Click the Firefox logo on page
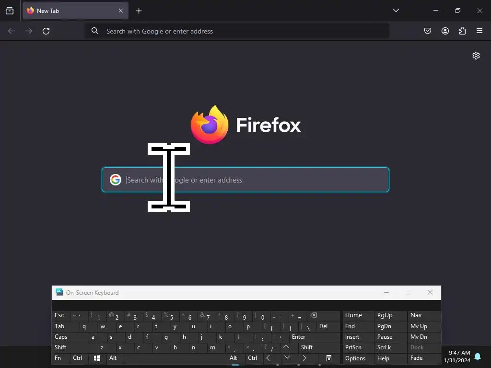 click(245, 125)
